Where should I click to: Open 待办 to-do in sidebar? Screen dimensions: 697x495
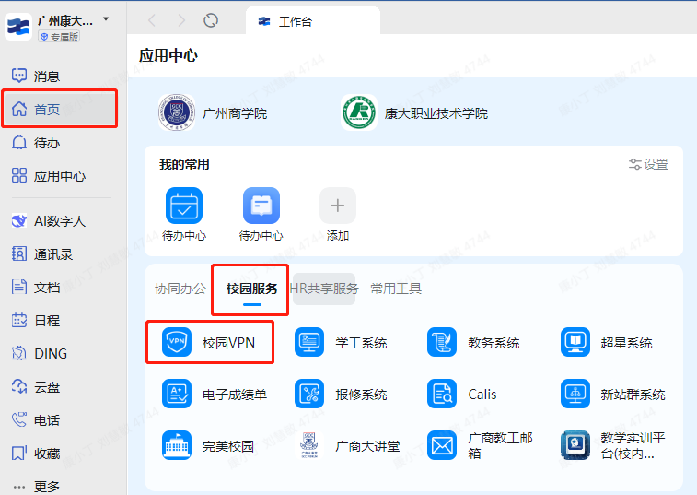point(36,143)
